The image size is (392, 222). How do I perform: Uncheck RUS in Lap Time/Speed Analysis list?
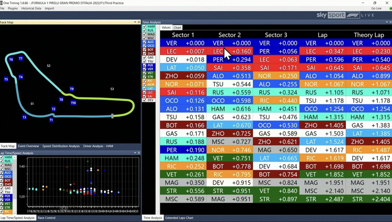[x=2, y=161]
